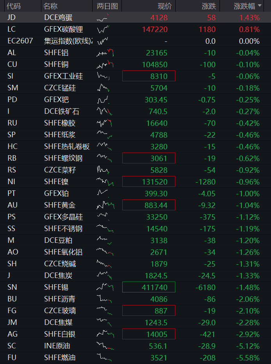Click the 两日图 column header

pos(107,6)
